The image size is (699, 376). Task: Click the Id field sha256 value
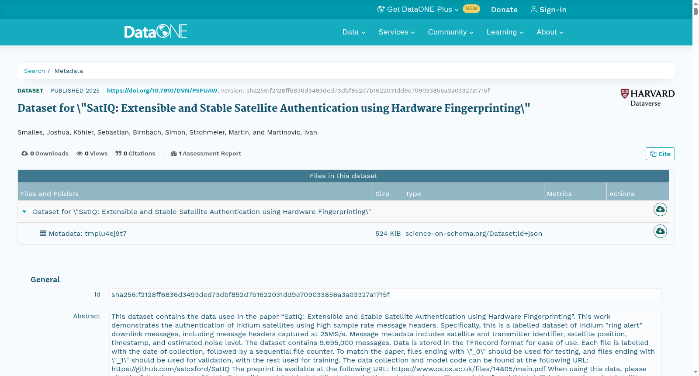point(385,295)
